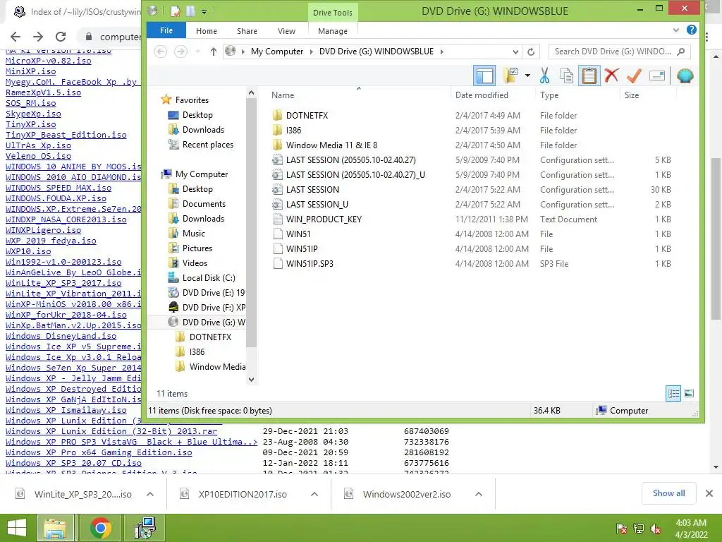
Task: Sort by the Date modified column header
Action: click(x=482, y=95)
